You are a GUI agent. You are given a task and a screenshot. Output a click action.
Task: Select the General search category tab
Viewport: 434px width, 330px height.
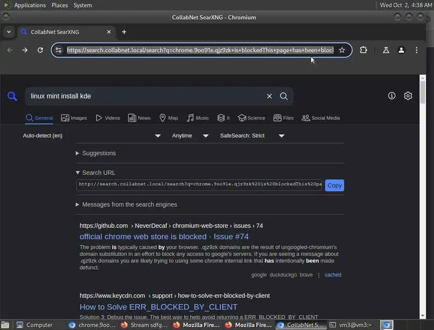pyautogui.click(x=39, y=118)
